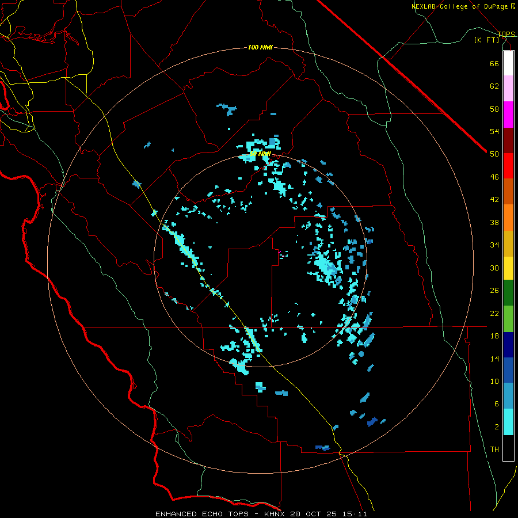The image size is (518, 518).
Task: Select the "54" legend value
Action: point(494,131)
